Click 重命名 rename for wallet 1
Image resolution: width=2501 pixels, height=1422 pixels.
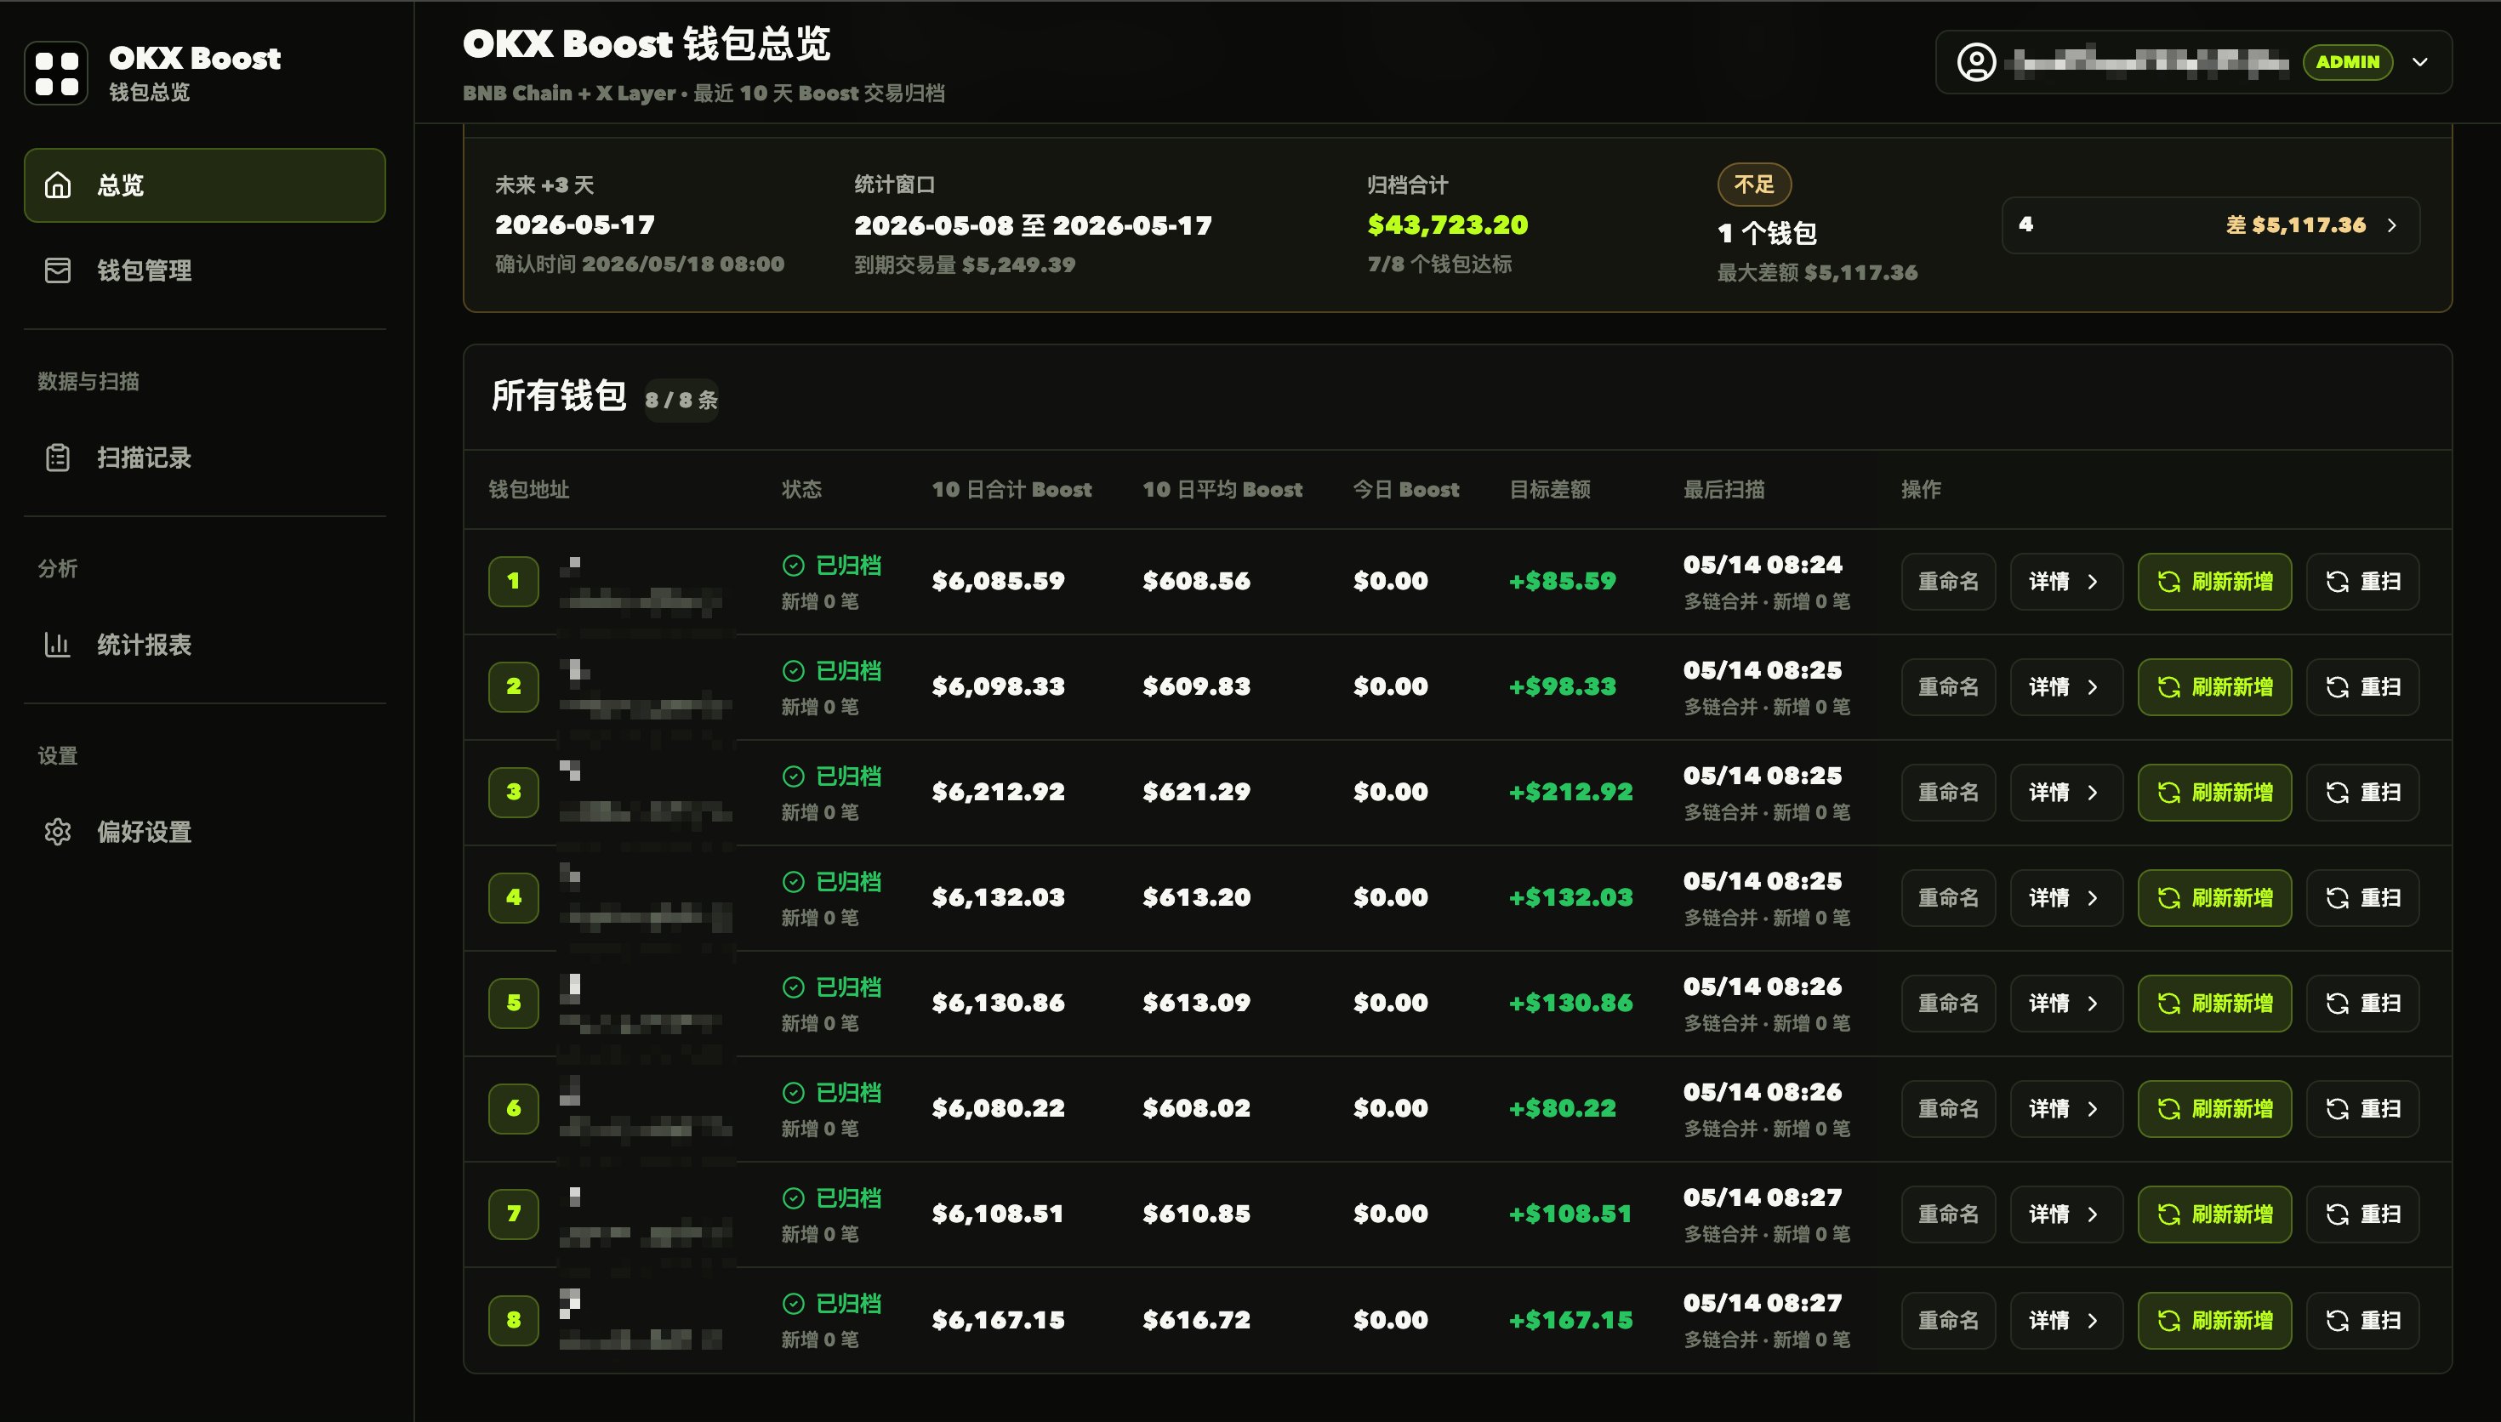point(1948,581)
